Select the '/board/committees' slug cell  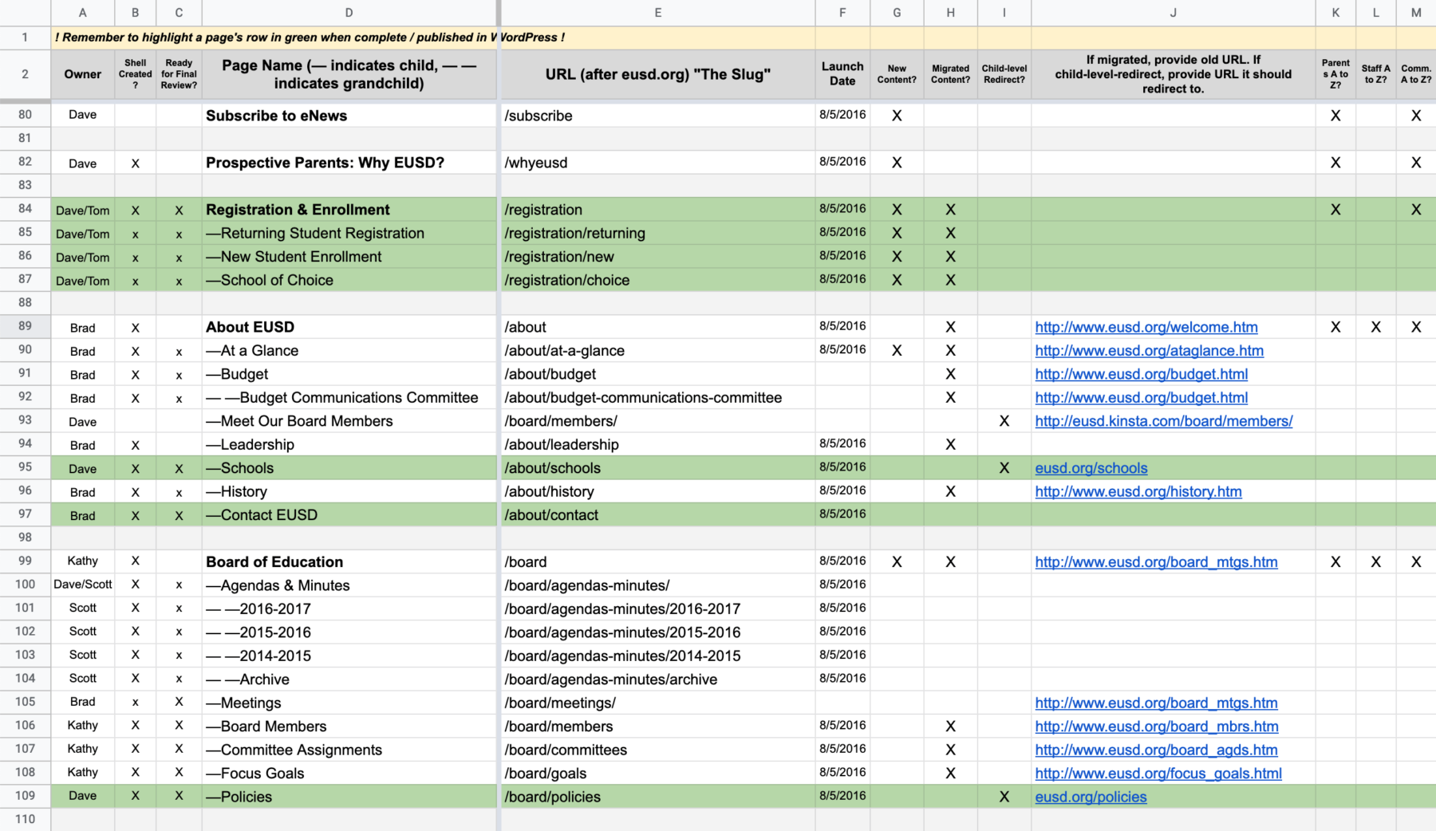[658, 750]
